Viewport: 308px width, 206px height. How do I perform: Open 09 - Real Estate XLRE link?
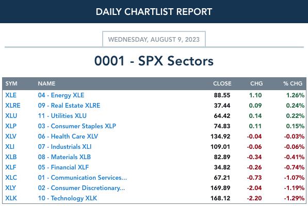coord(69,106)
